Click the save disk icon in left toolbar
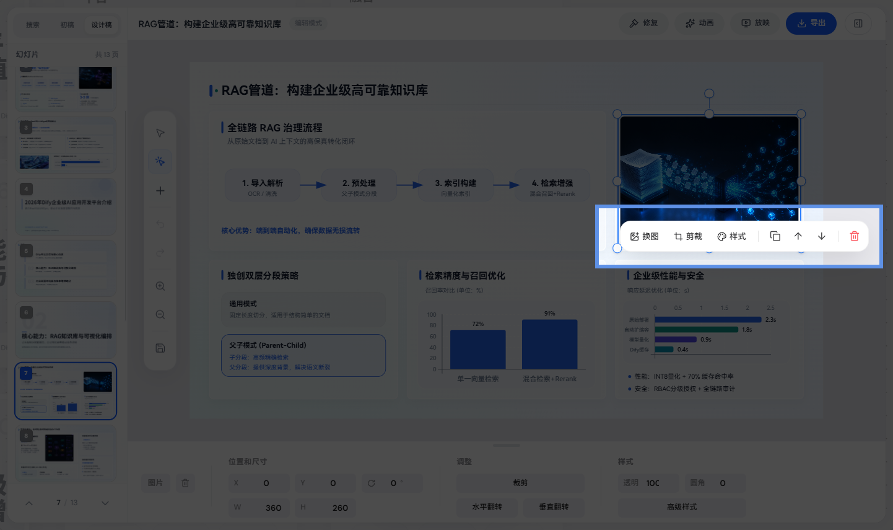Screen dimensions: 893x530 pyautogui.click(x=160, y=348)
